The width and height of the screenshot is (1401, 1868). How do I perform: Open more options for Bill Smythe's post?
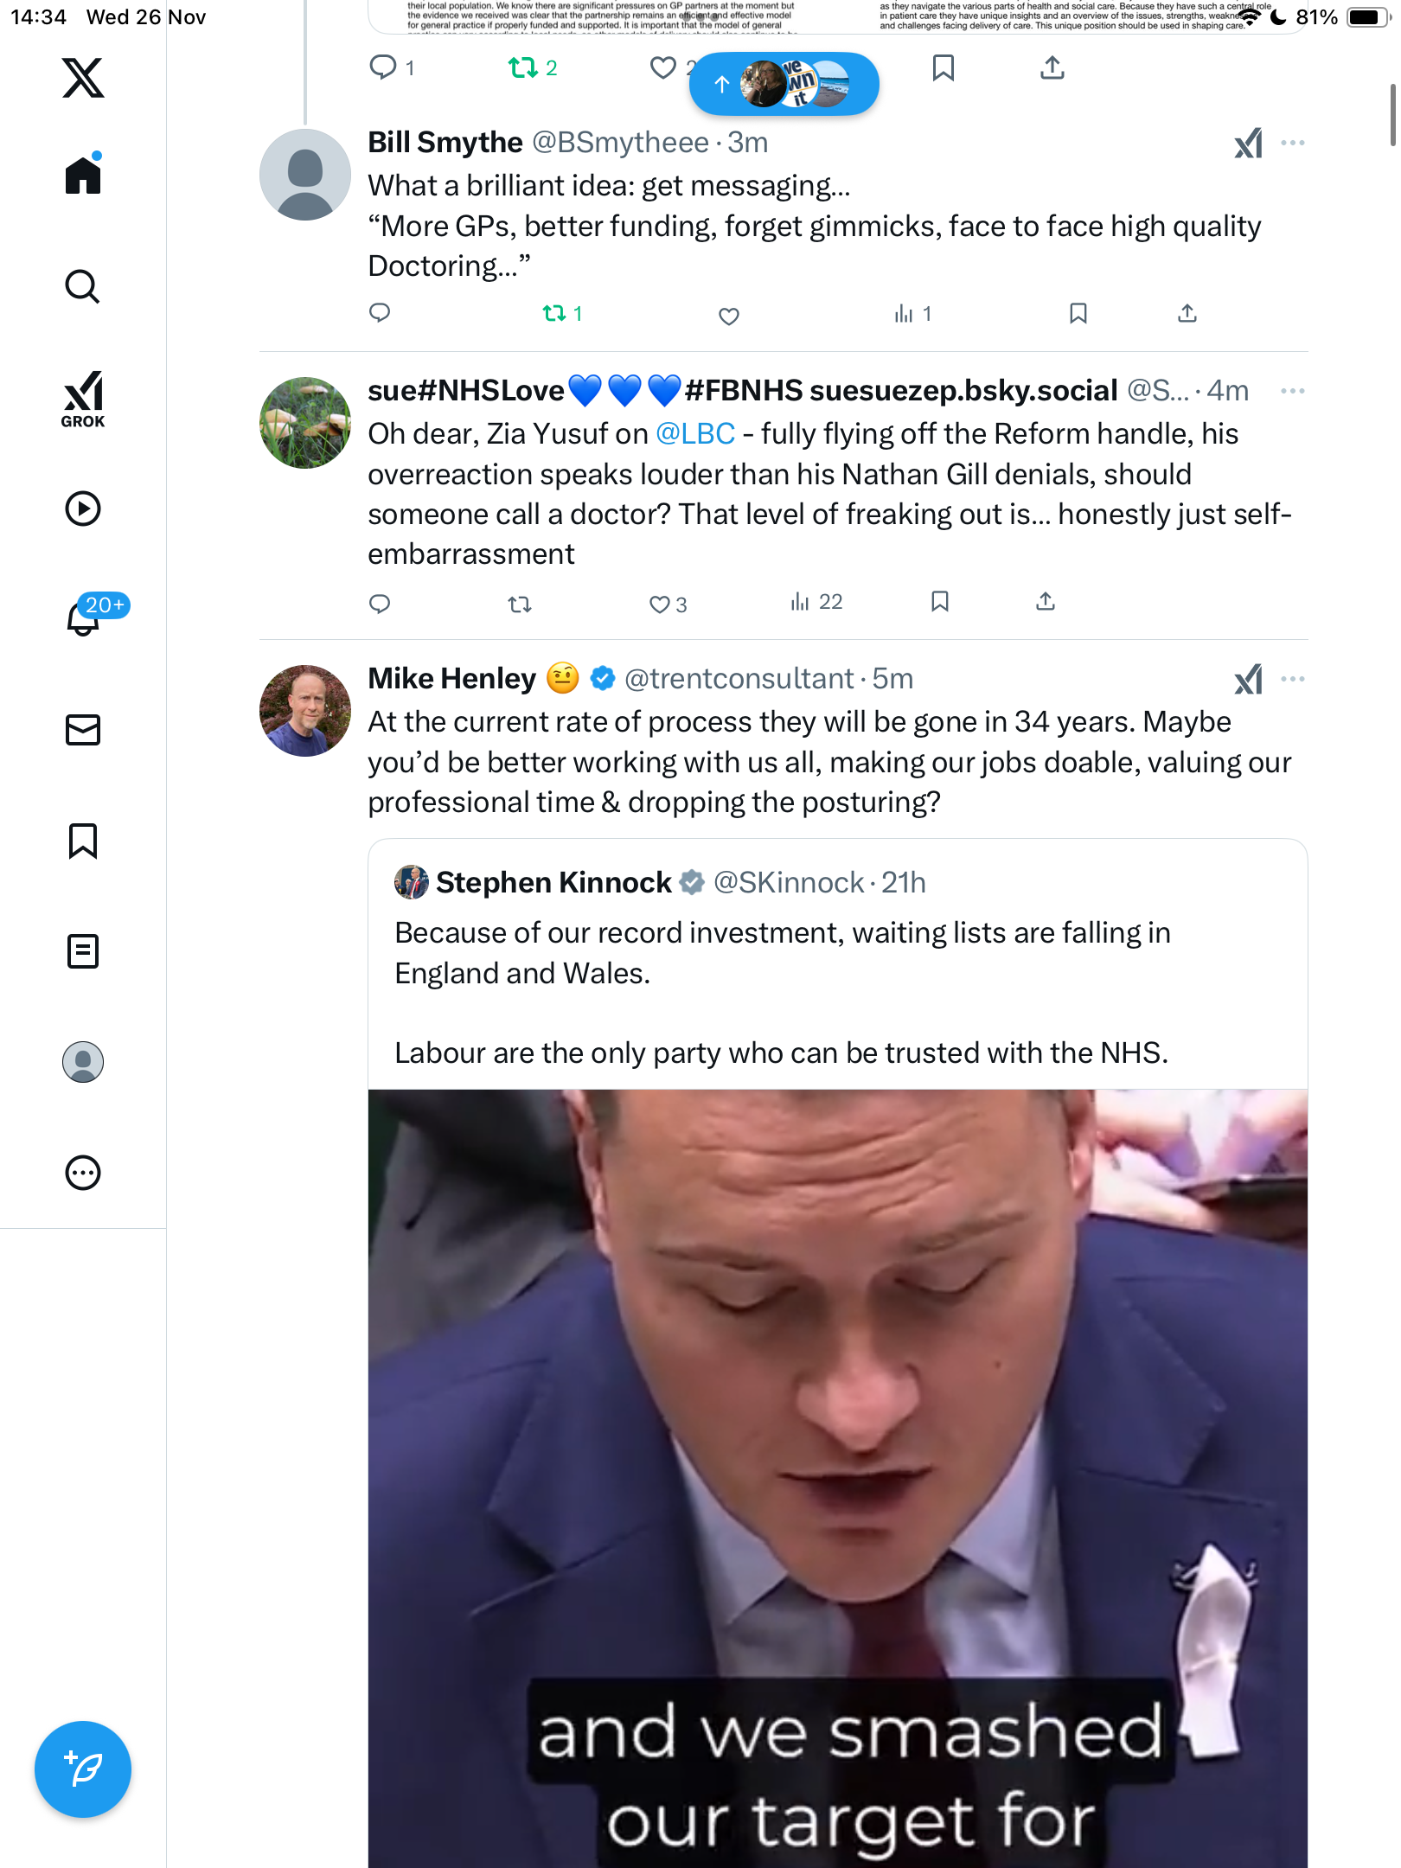1292,144
